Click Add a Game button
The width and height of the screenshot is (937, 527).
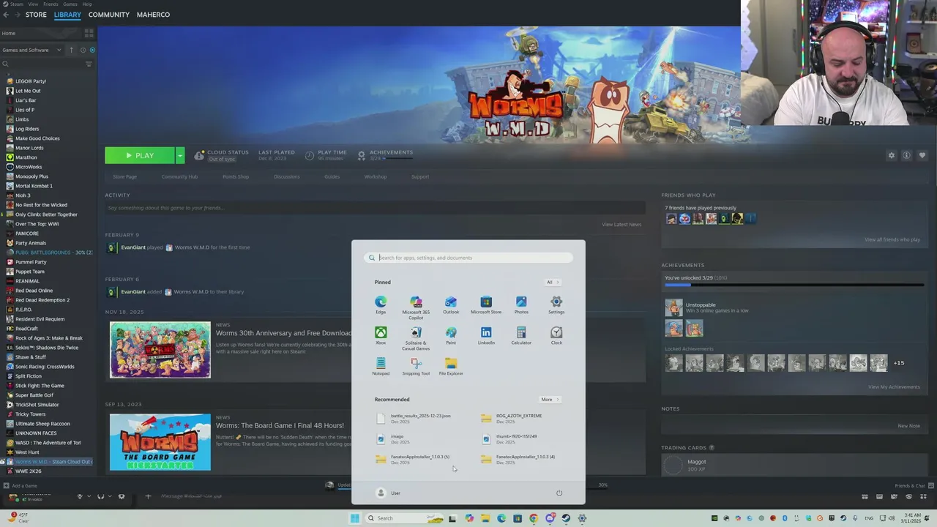20,485
